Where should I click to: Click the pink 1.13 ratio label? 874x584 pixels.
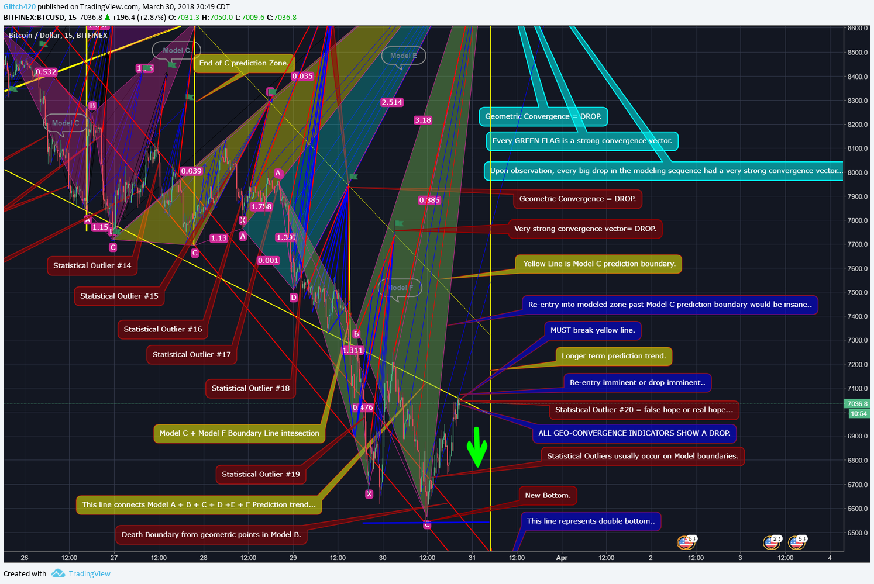tap(219, 238)
